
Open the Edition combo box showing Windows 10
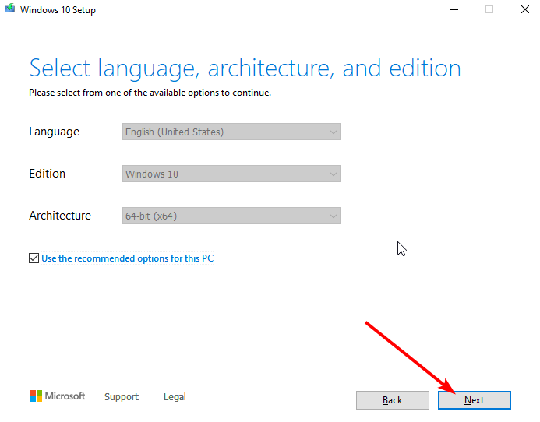tap(231, 174)
